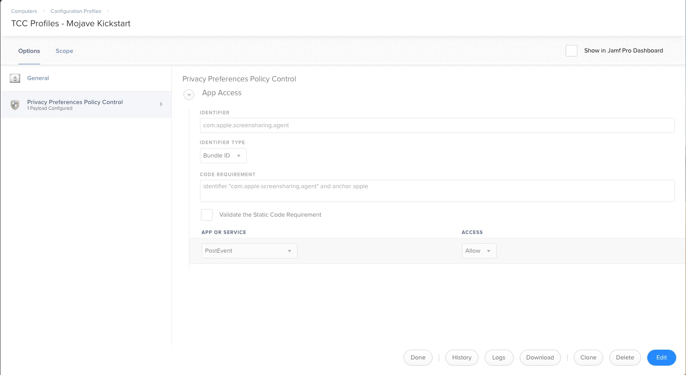Viewport: 686px width, 375px height.
Task: Click the Clone button
Action: [x=588, y=358]
